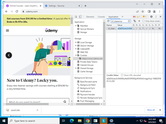Open Udemy hamburger menu
This screenshot has width=166, height=124.
pos(7,30)
